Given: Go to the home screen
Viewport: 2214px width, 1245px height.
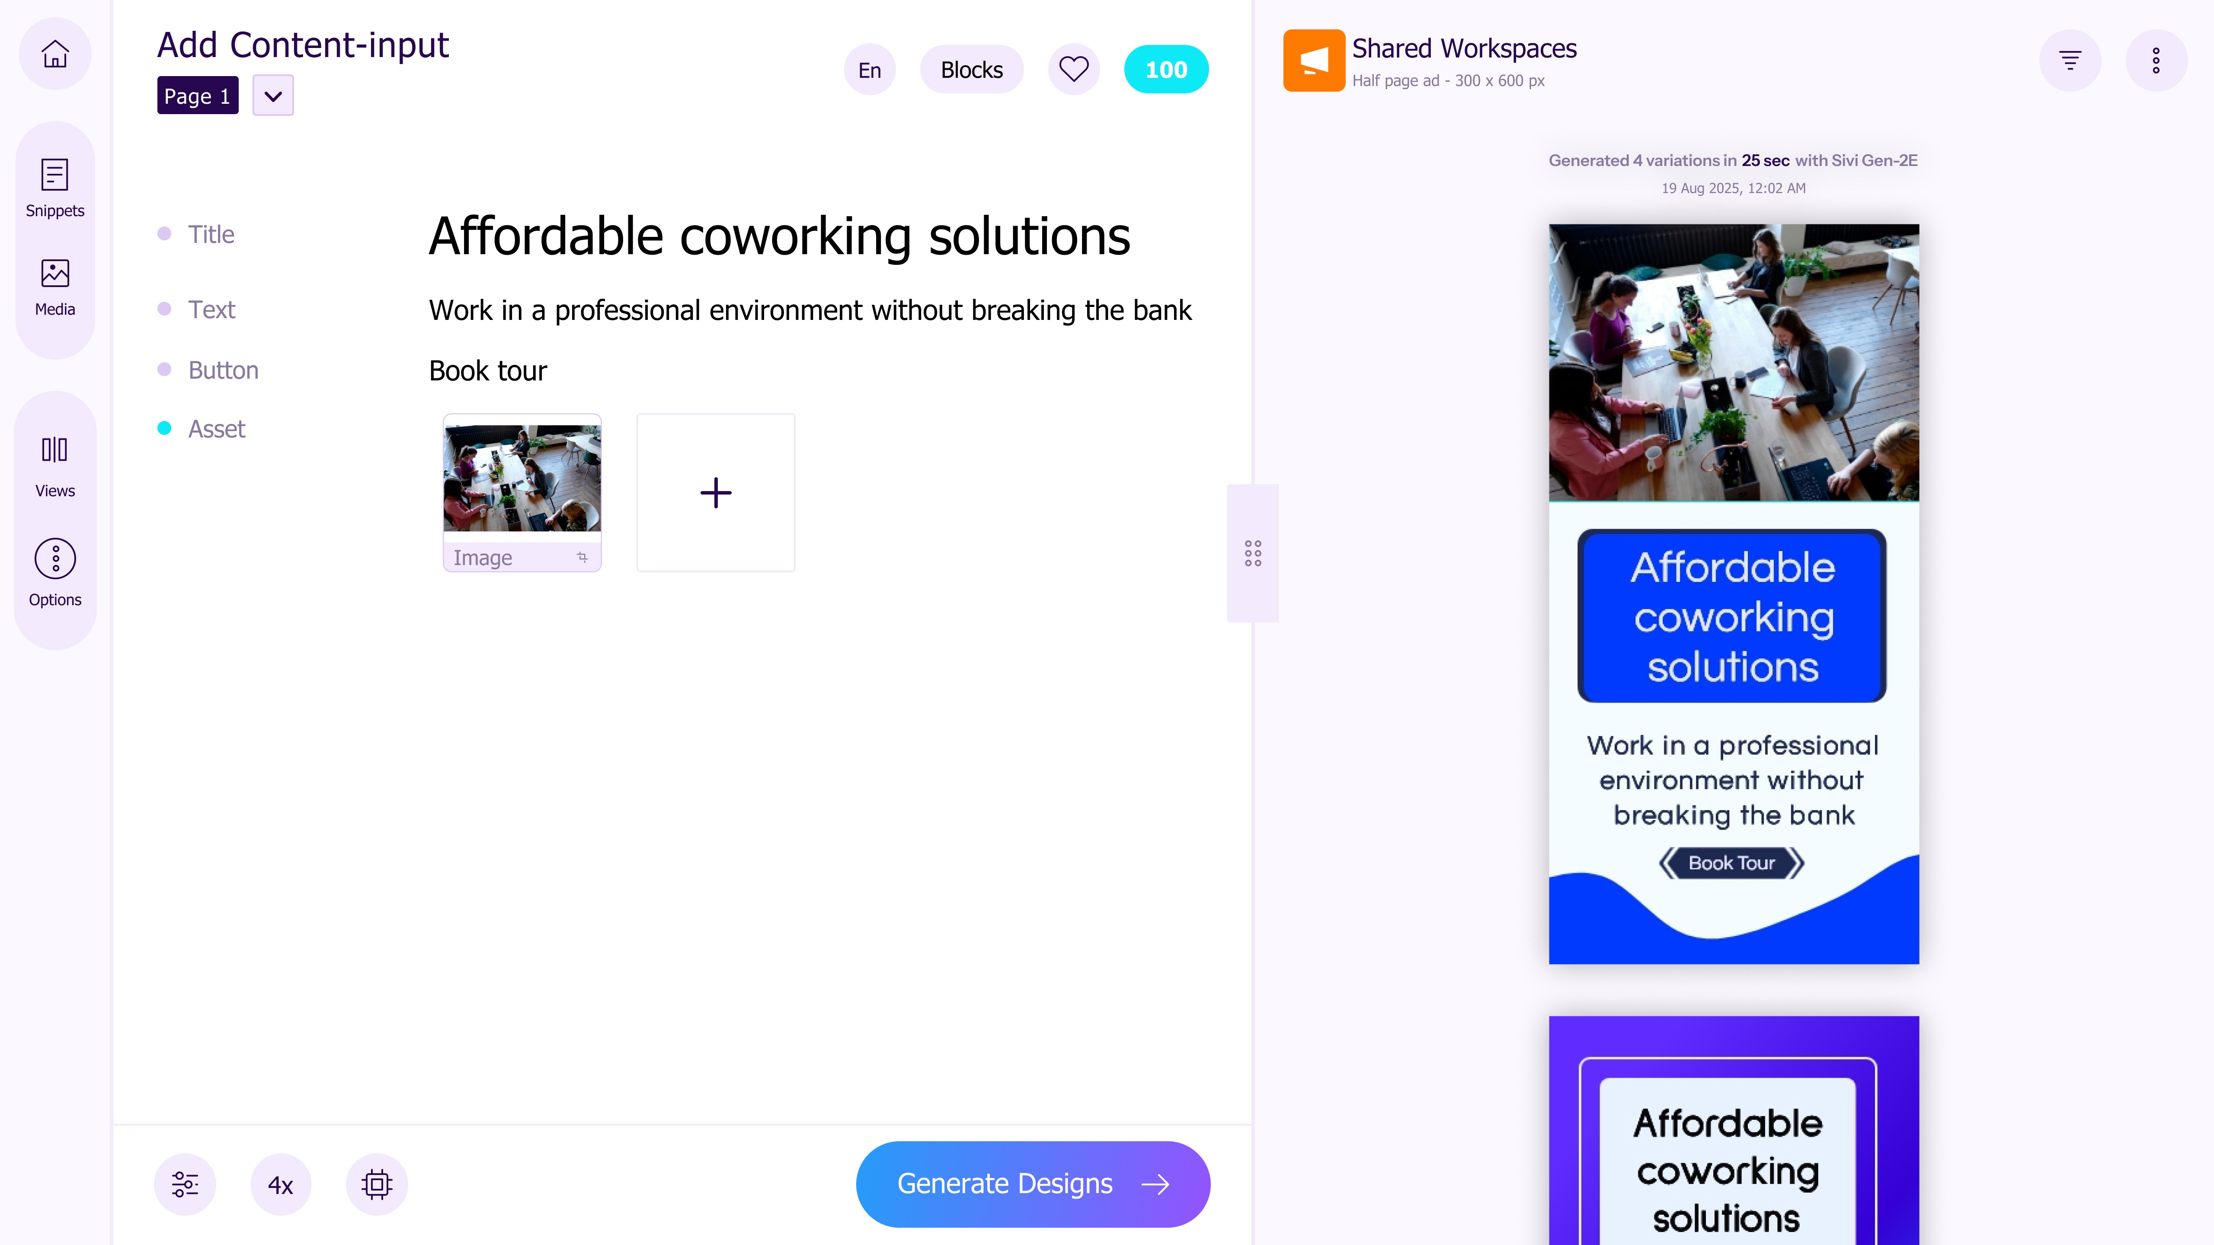Looking at the screenshot, I should [54, 53].
